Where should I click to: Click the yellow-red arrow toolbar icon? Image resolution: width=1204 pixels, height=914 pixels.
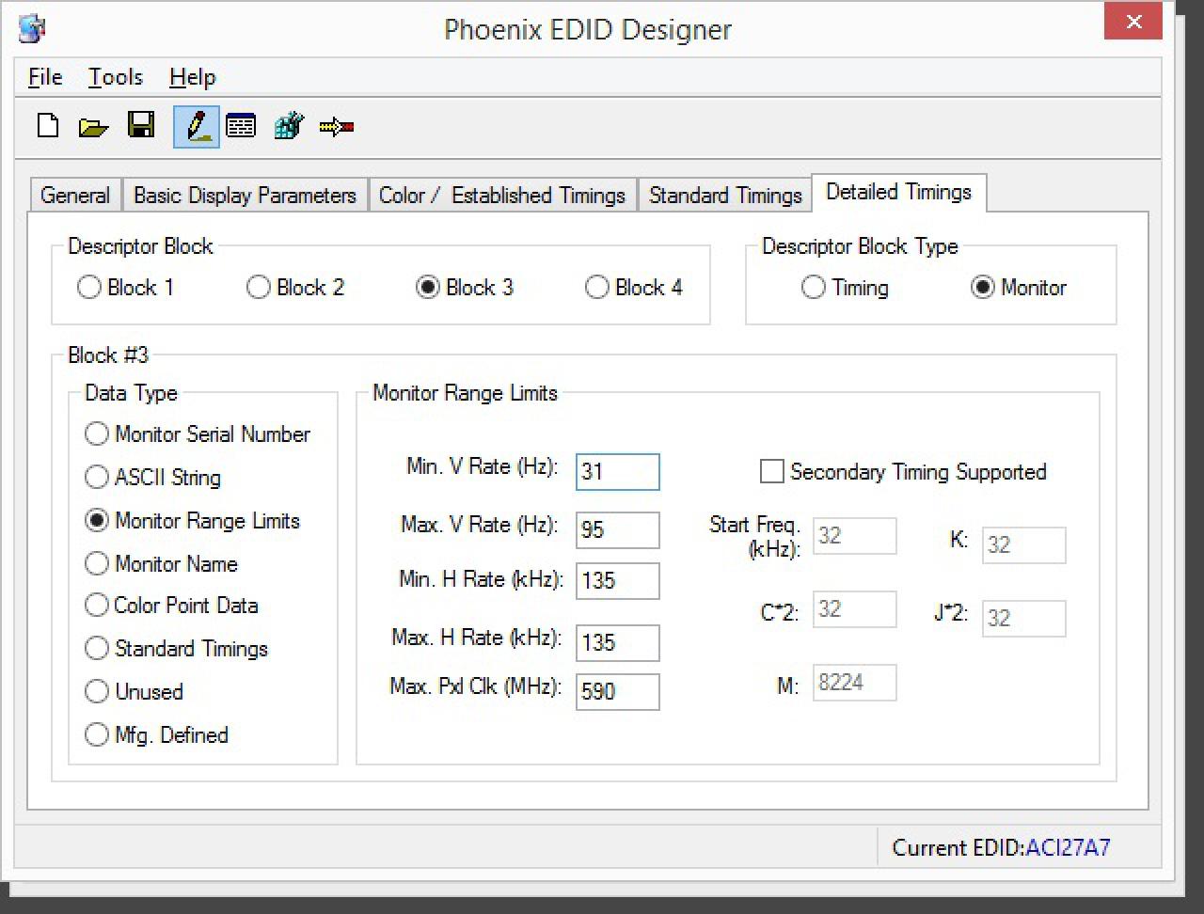(x=336, y=126)
